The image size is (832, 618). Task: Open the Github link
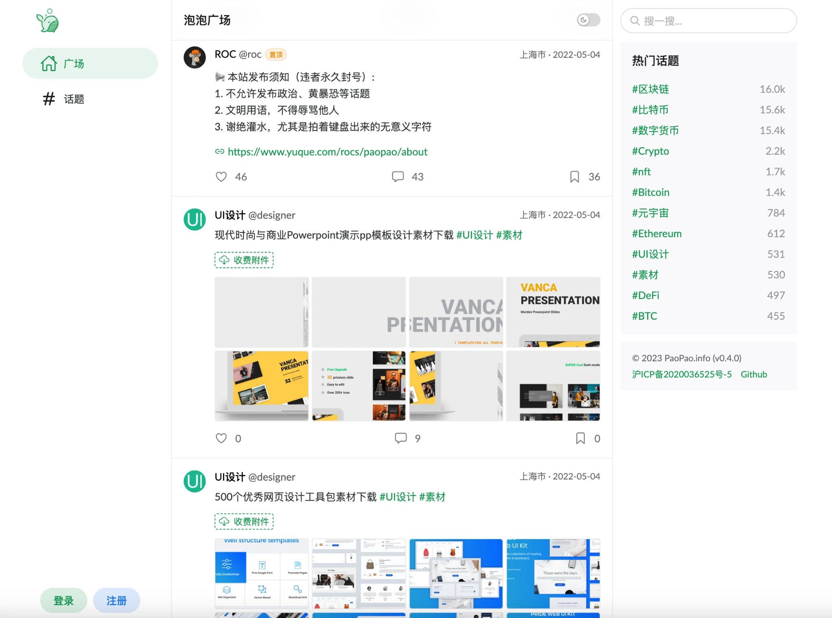[754, 374]
